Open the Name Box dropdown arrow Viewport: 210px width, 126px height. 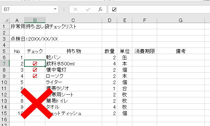tap(55, 9)
